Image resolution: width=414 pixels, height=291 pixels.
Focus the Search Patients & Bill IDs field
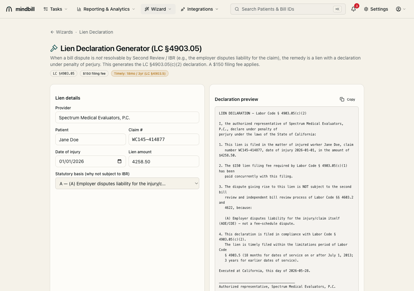coord(288,9)
